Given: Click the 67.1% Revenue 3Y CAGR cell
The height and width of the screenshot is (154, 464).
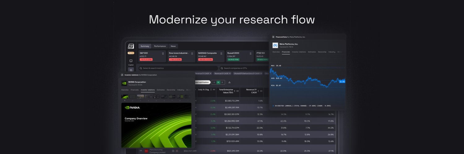Looking at the screenshot, I should pos(260,121).
